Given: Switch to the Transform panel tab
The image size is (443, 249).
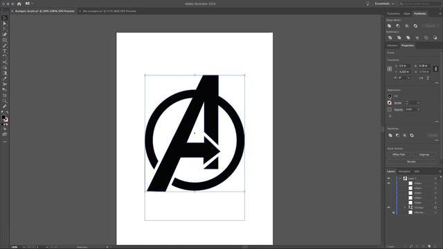Looking at the screenshot, I should point(394,14).
